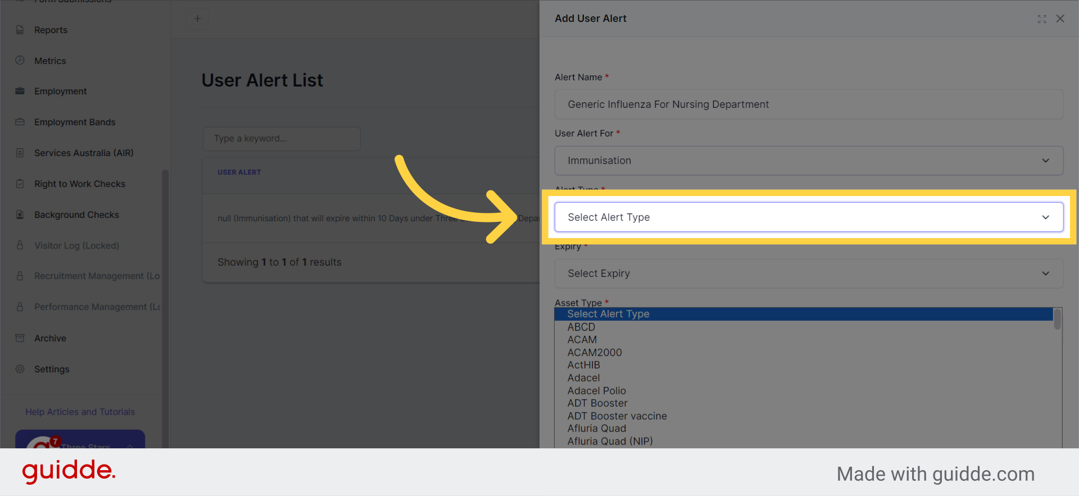Open Services Australia (AIR) page
The image size is (1079, 496).
[x=84, y=153]
